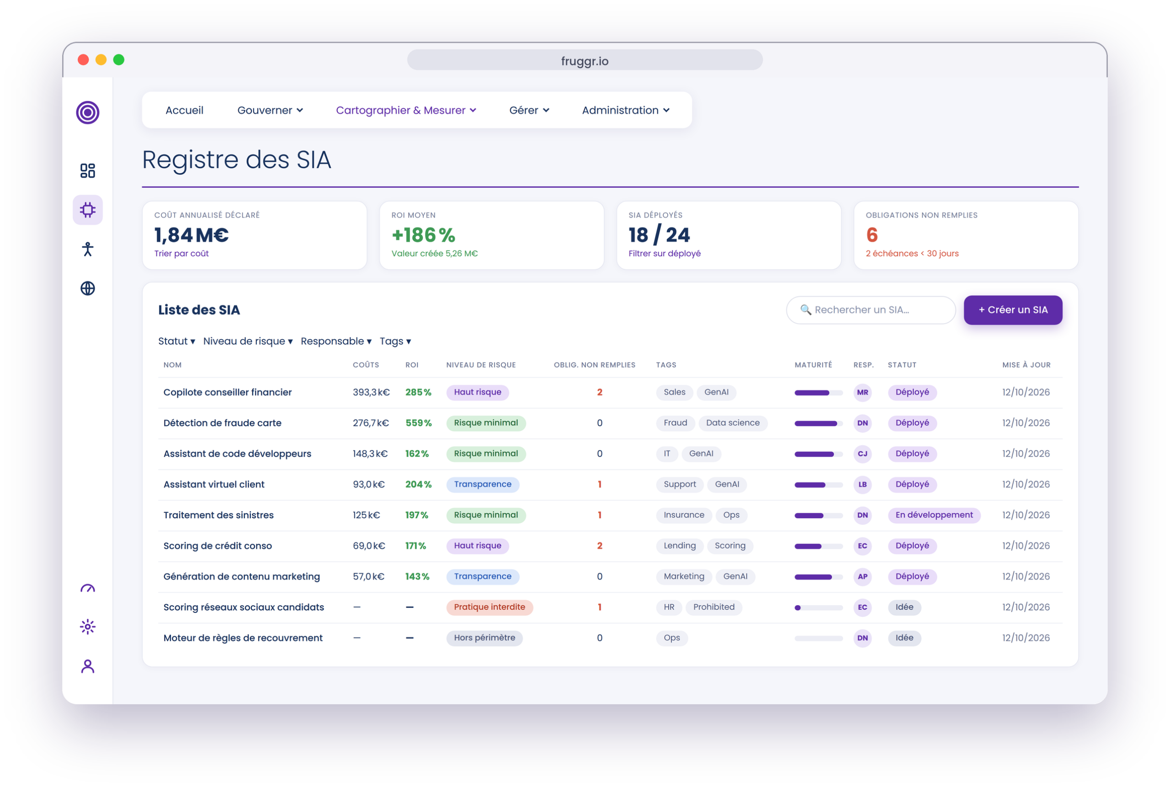Open Génération de contenu marketing row
1170x787 pixels.
coord(610,577)
